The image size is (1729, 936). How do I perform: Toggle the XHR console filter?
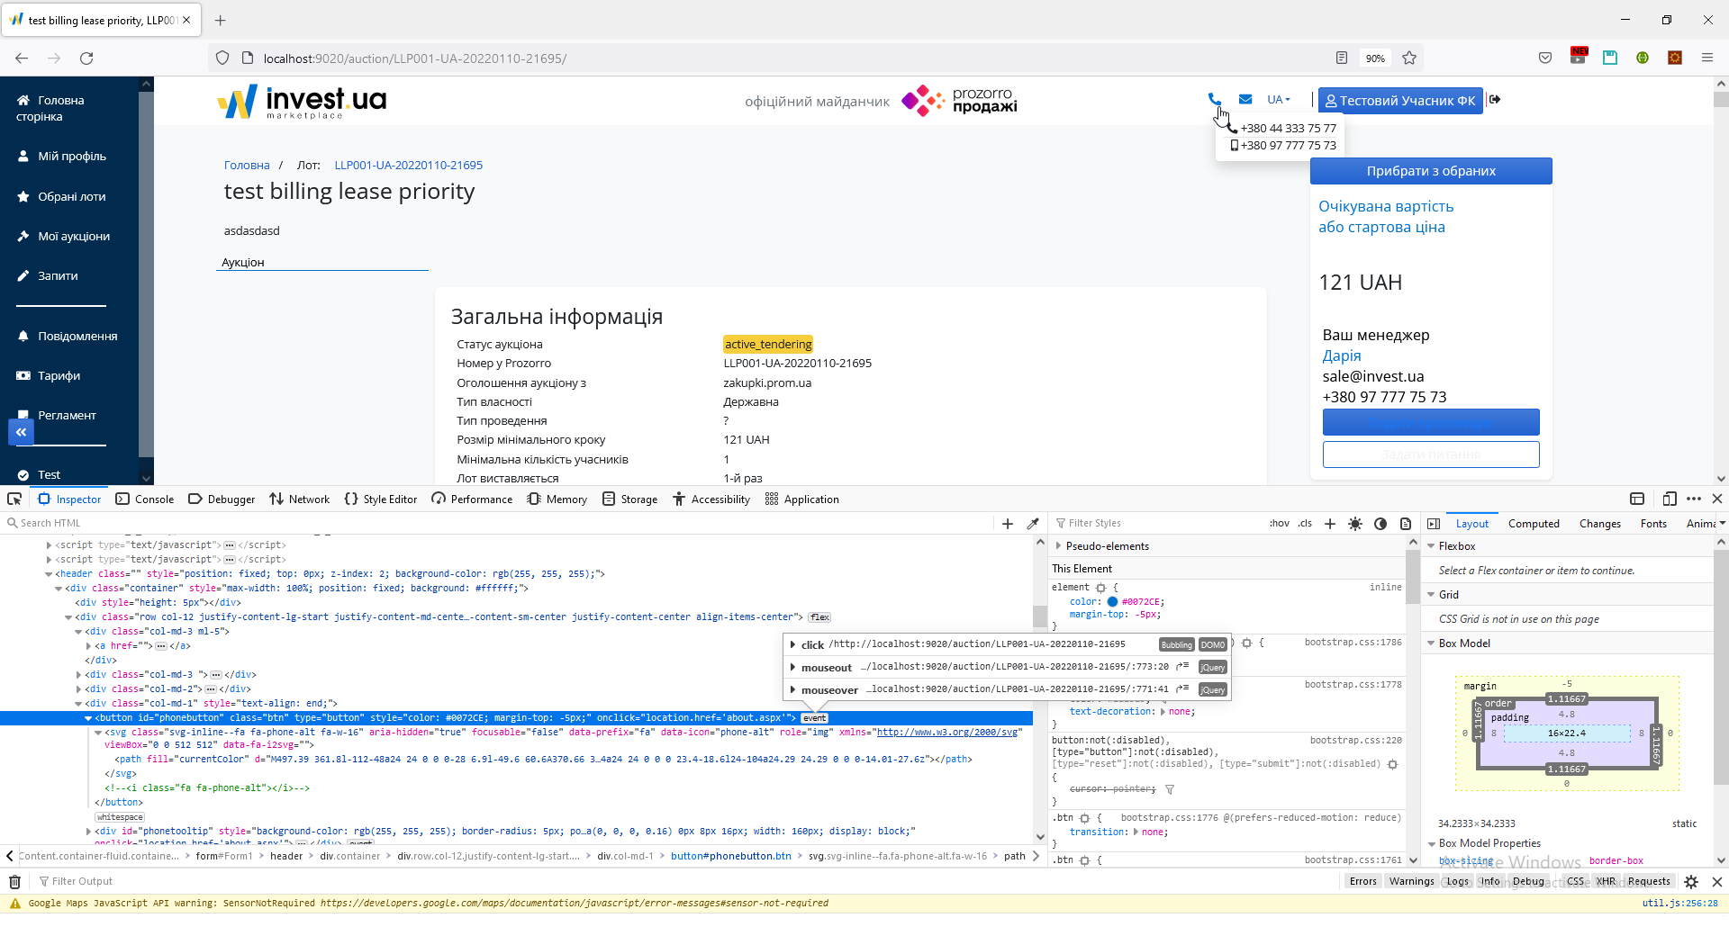click(x=1606, y=881)
